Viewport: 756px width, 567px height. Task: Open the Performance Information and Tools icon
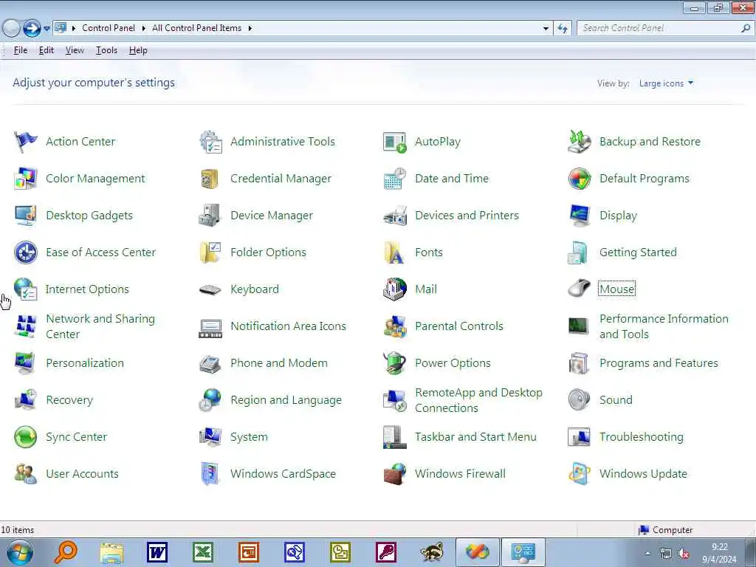point(579,326)
